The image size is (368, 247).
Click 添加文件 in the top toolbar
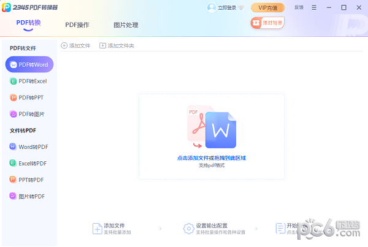click(77, 46)
